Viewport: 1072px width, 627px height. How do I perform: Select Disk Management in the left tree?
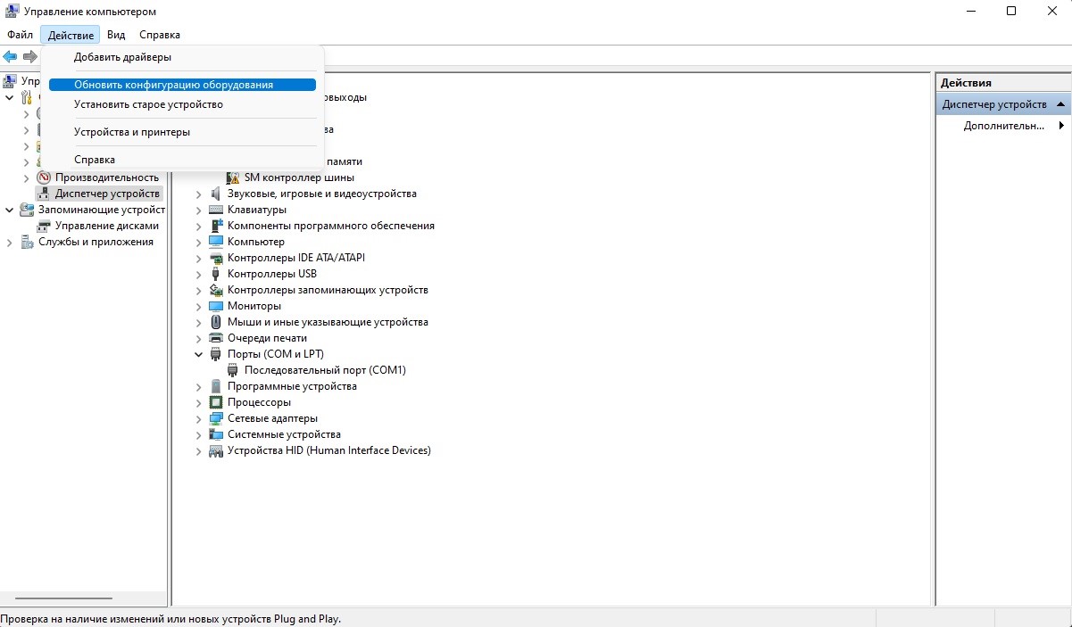pos(106,226)
